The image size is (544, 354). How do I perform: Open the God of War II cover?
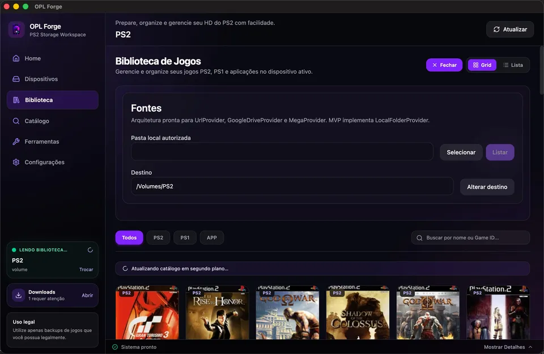tap(428, 313)
